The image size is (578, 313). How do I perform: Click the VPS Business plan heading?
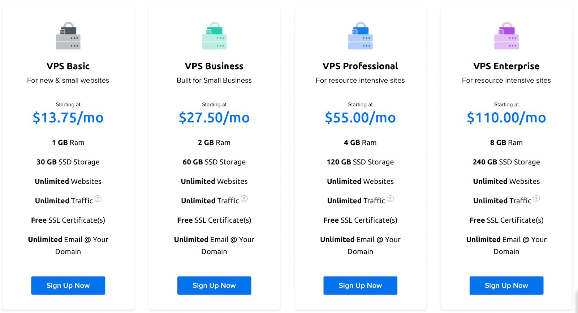click(x=214, y=66)
